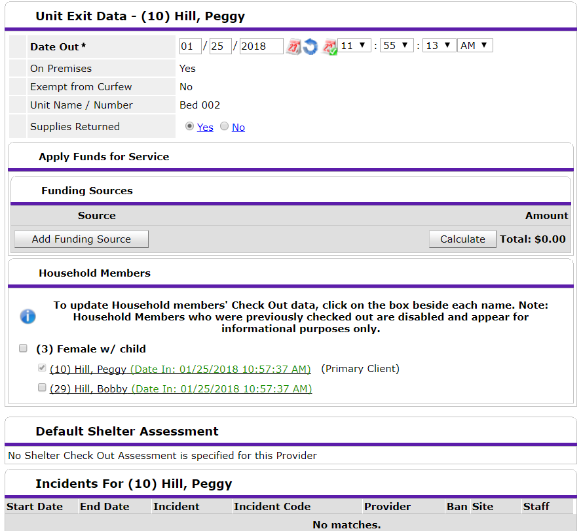Click the calendar icon with green checkmark
581x531 pixels.
pos(329,46)
